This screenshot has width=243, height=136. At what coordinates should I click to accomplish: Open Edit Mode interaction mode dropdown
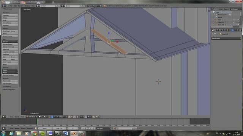(32, 117)
